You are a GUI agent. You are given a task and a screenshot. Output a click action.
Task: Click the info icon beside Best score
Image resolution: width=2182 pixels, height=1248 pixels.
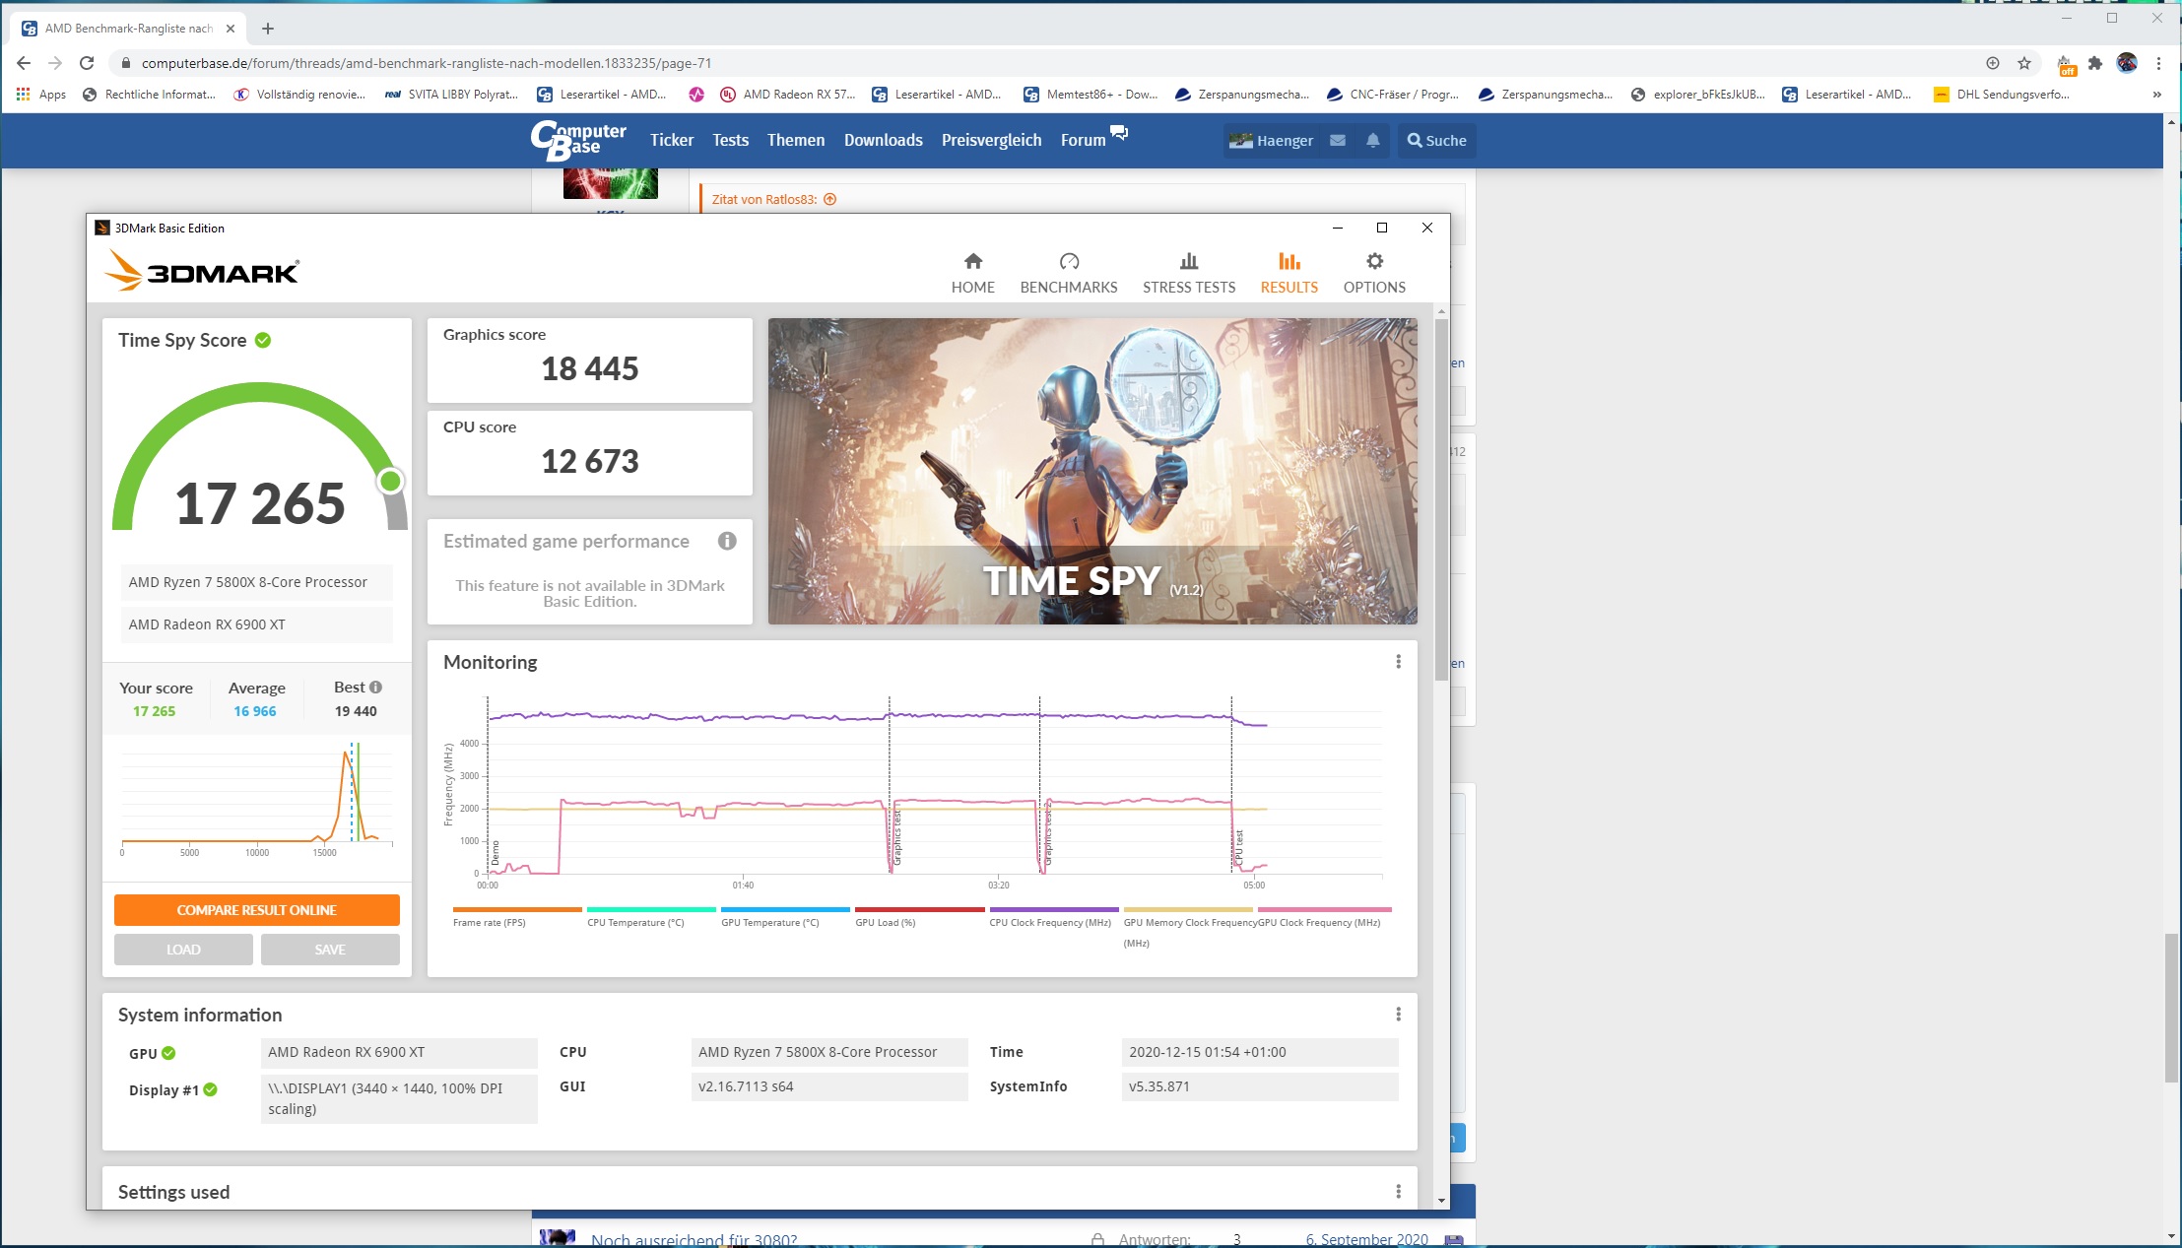[375, 688]
